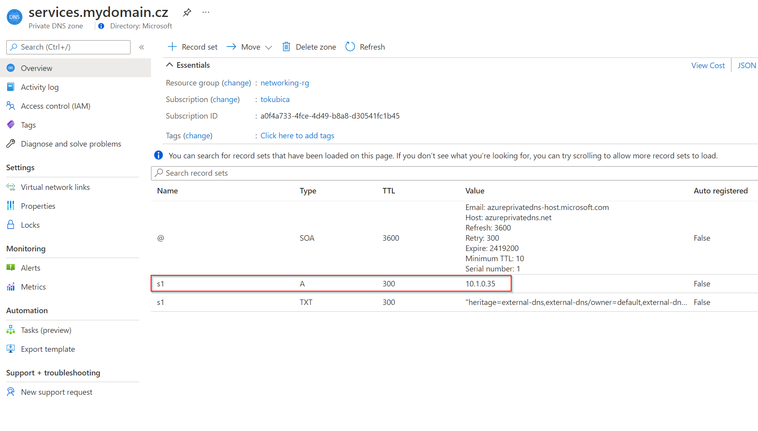Click the Delete zone trash icon
This screenshot has width=758, height=431.
tap(286, 47)
